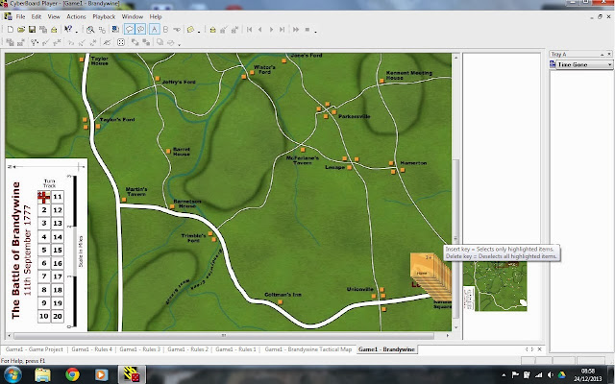
Task: Click the stop playback square button
Action: [x=307, y=30]
